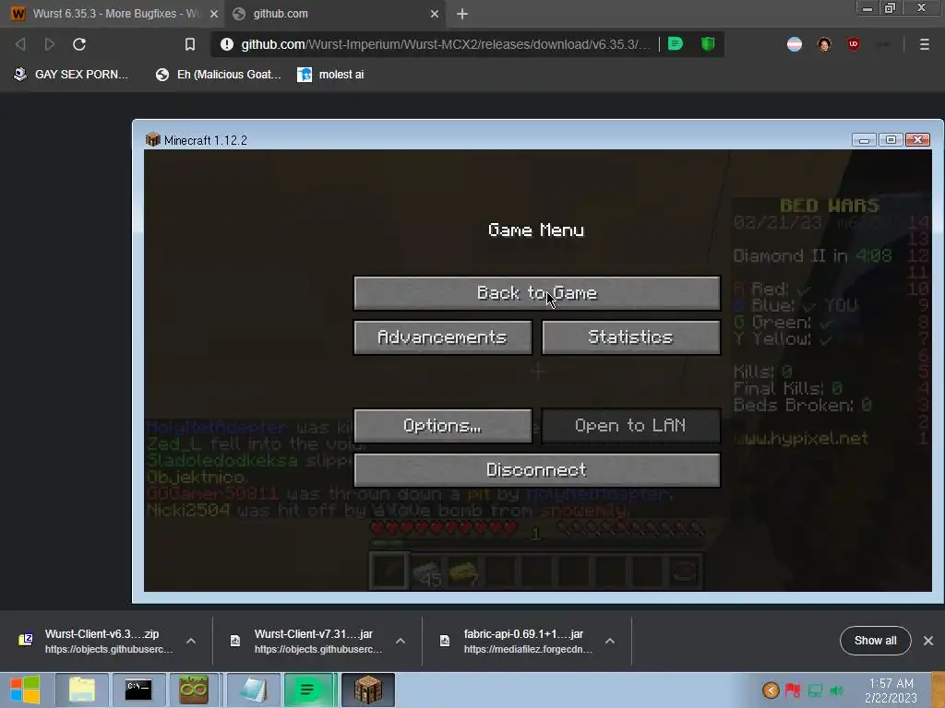Open the user profile avatar

point(824,44)
